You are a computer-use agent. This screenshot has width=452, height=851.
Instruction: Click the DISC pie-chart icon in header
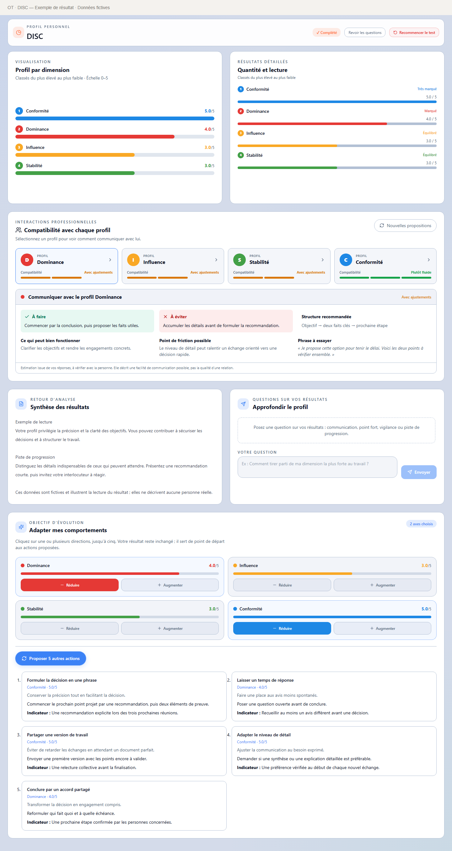tap(19, 32)
